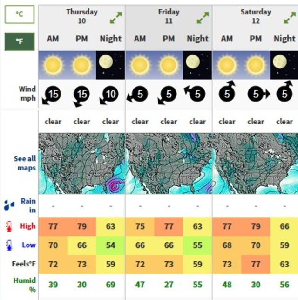Click Thursday PM sun icon
Image resolution: width=298 pixels, height=300 pixels.
point(81,65)
